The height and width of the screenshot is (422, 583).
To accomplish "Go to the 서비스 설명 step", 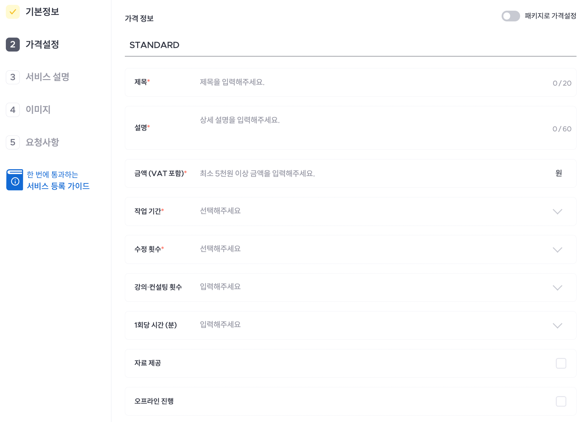I will (47, 77).
